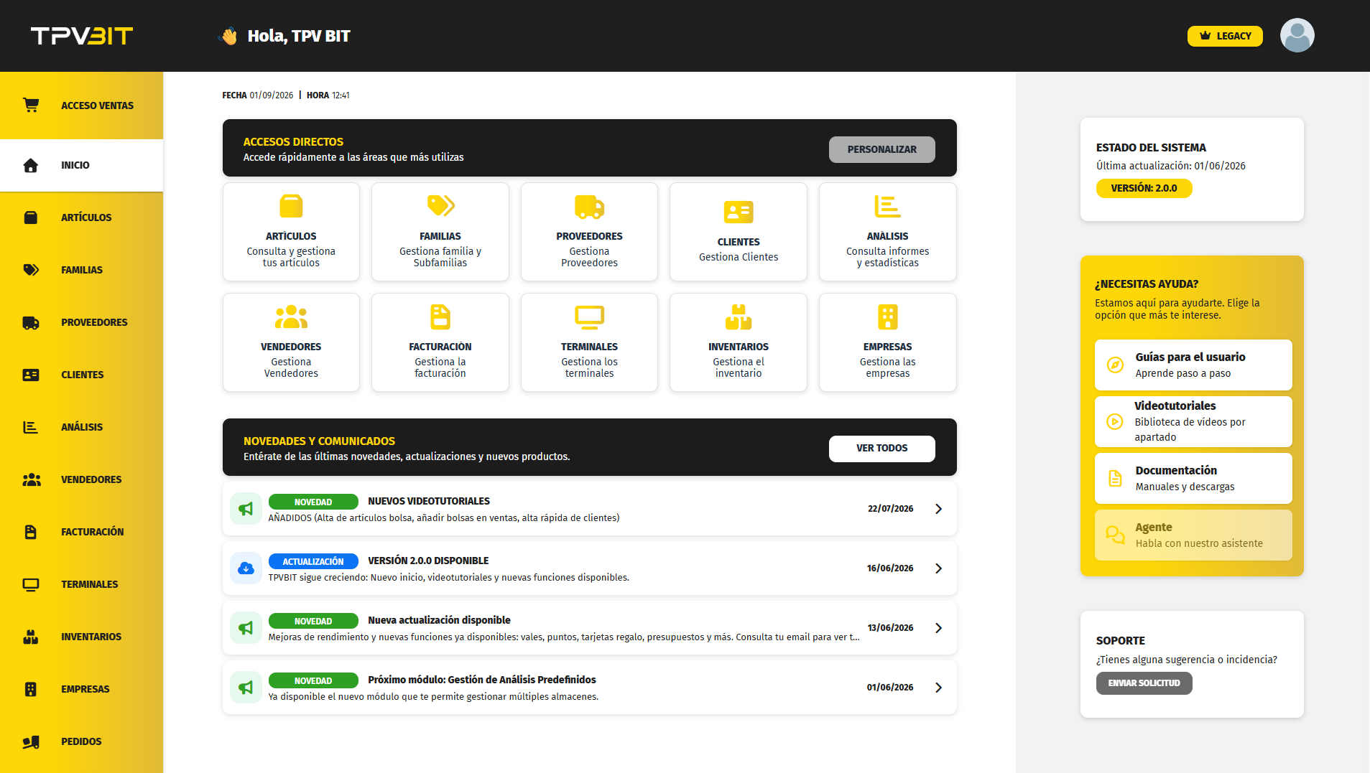Click the Terminales shortcut card monitor icon
This screenshot has width=1370, height=773.
[589, 317]
